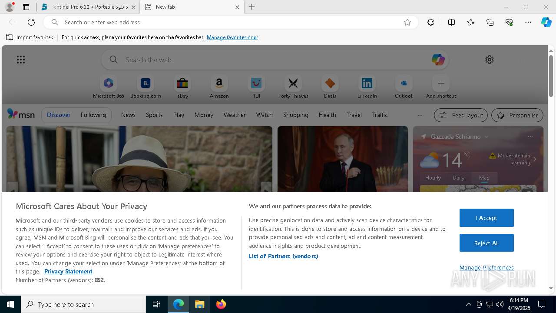Expand Moderate rain warning arrow
Screen dimensions: 556x313
[535, 159]
